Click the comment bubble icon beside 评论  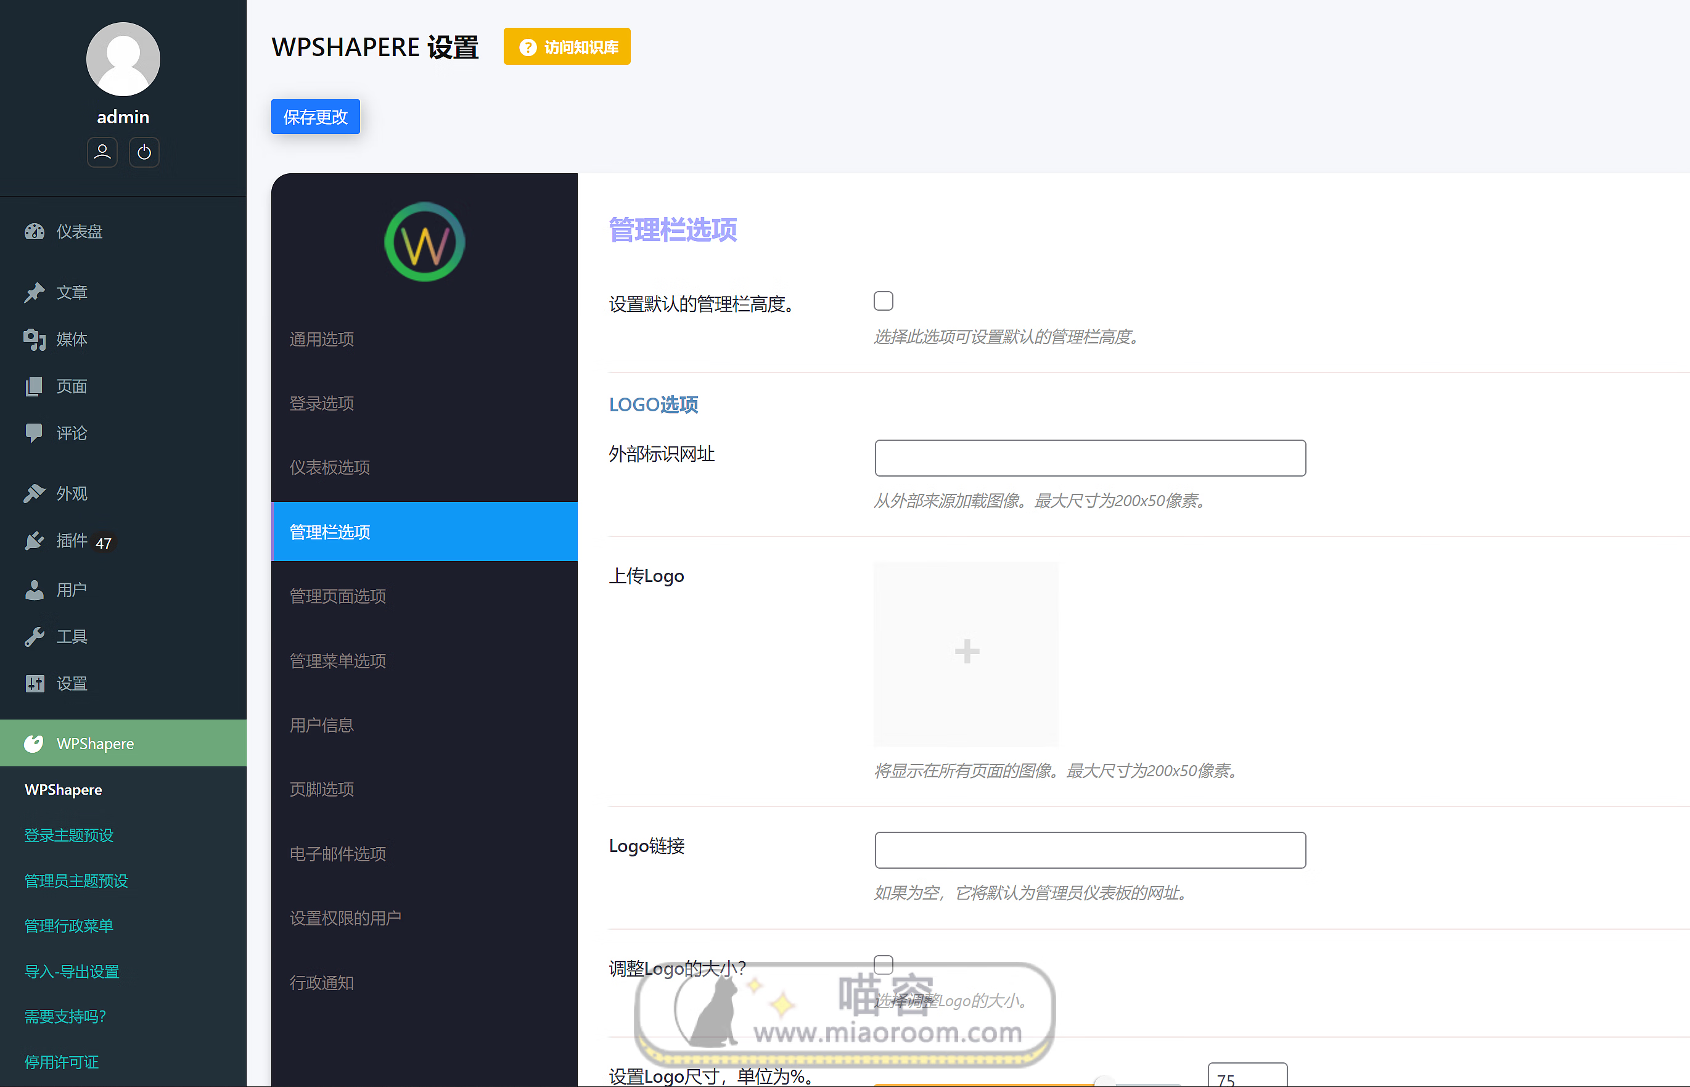34,433
